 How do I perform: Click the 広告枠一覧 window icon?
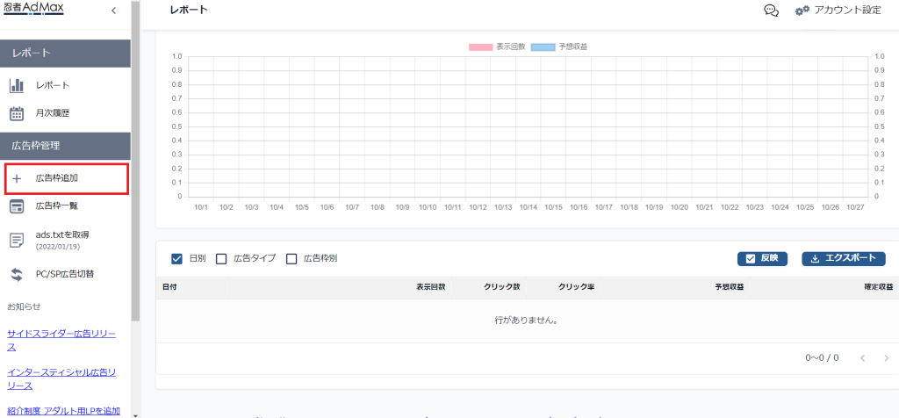click(x=17, y=206)
